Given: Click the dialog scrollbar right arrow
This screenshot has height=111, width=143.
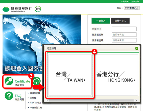Looking at the screenshot, I should pyautogui.click(x=136, y=100).
